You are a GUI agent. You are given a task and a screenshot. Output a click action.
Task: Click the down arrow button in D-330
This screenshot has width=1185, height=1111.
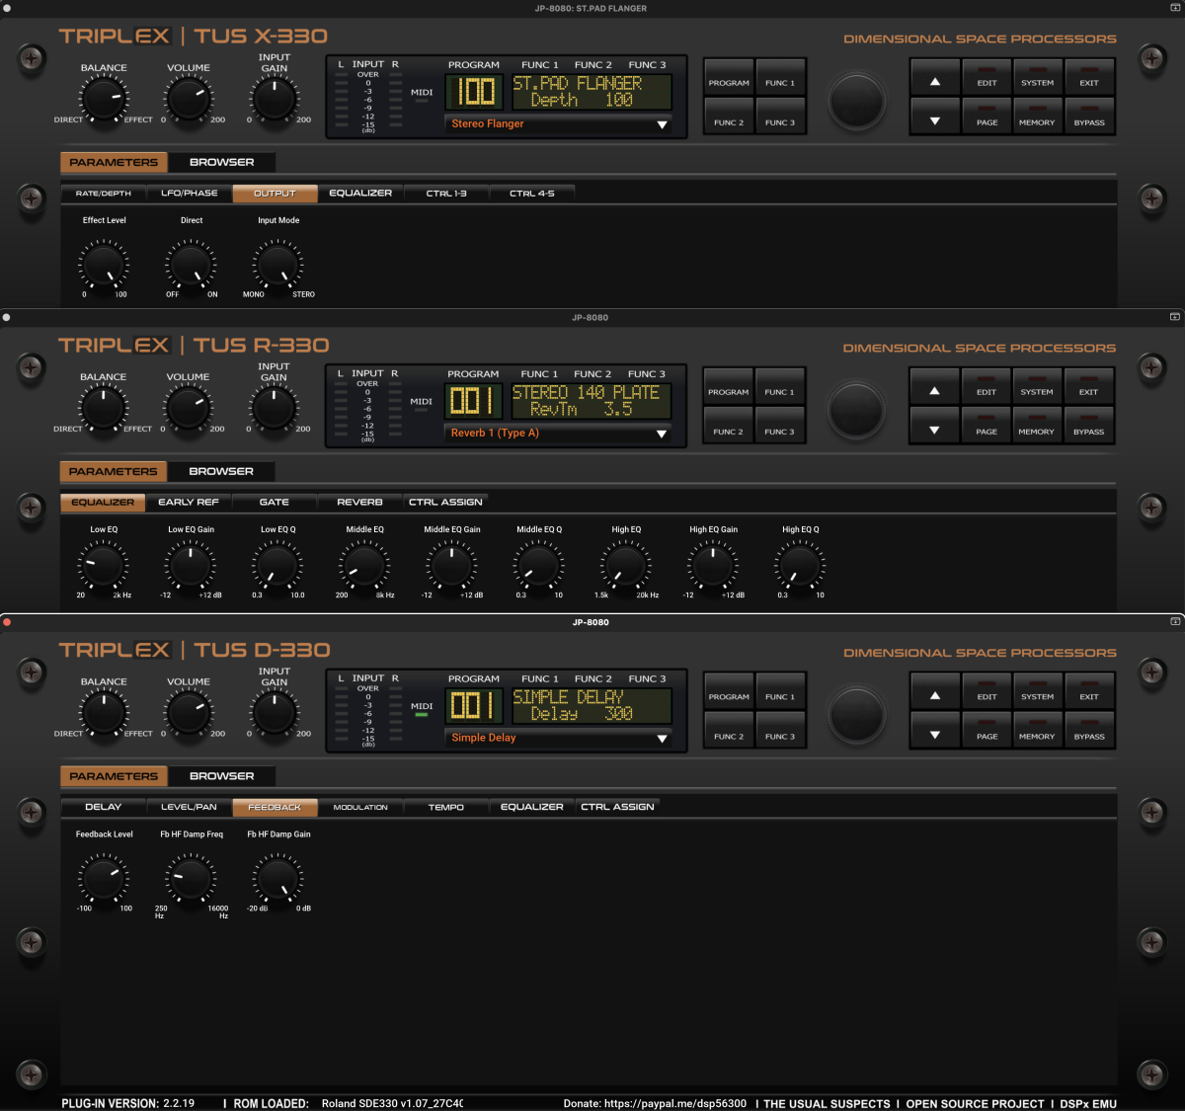pos(934,736)
